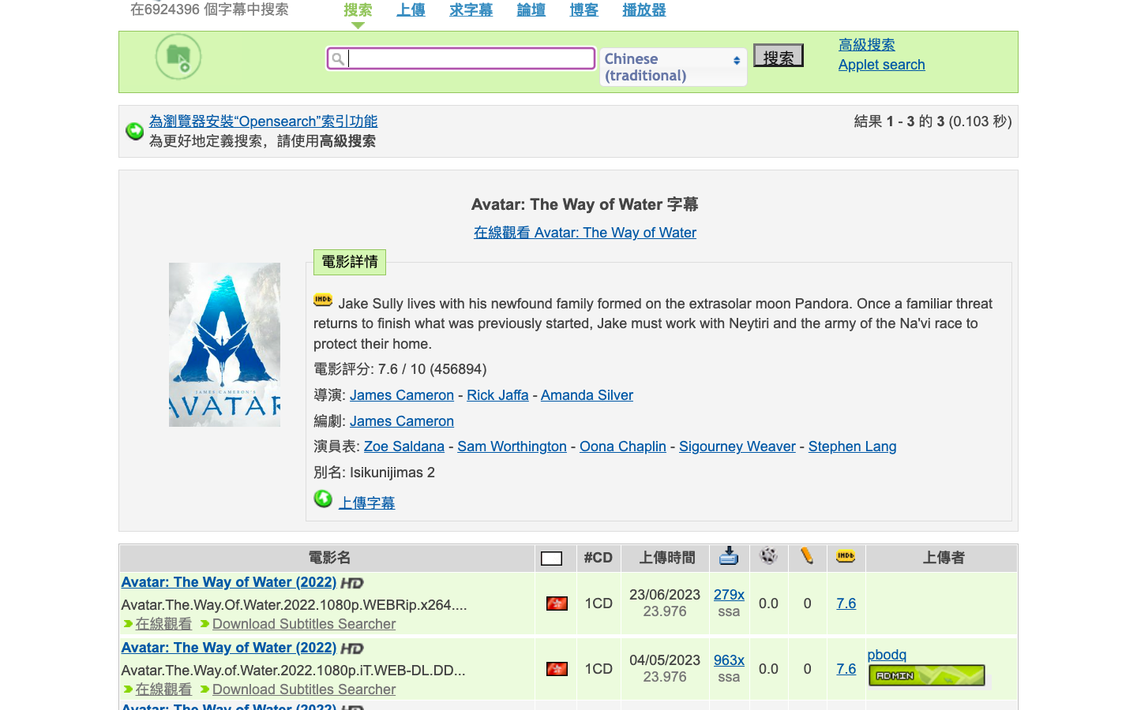
Task: Click the IMDb badge in movie details
Action: pos(323,301)
